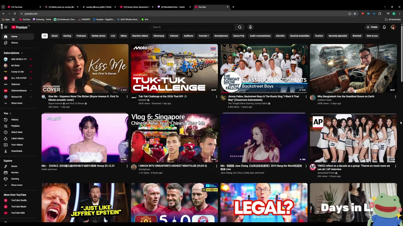Click the search magnifier button
This screenshot has height=226, width=403.
[x=240, y=27]
